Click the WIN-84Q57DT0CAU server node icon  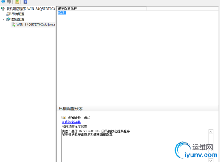(x=14, y=25)
